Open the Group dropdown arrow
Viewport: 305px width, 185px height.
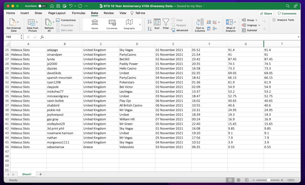click(256, 20)
